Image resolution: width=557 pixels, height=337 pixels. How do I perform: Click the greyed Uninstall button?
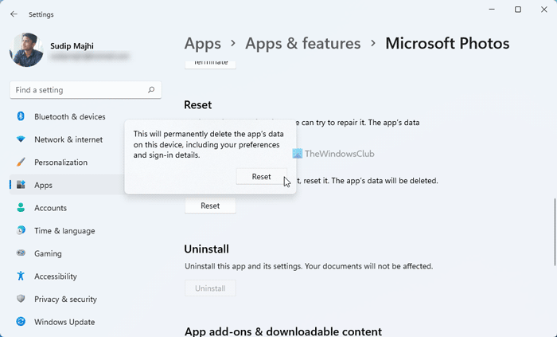(x=210, y=288)
